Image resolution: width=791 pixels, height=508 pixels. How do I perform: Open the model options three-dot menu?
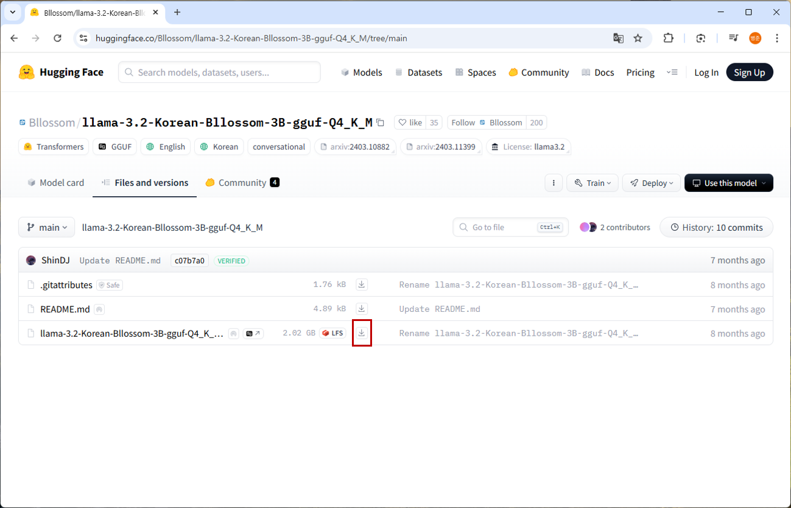point(554,183)
